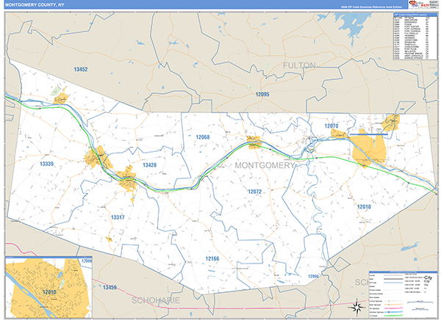The height and width of the screenshot is (320, 441).
Task: Select the 13339 ZIP code label
Action: click(46, 164)
